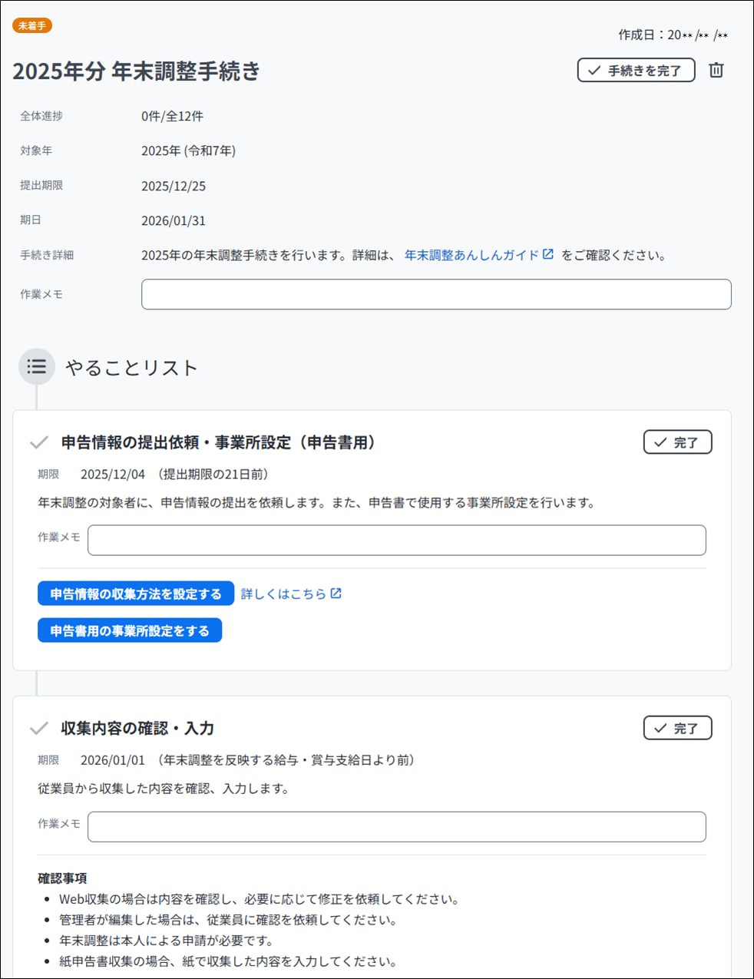The height and width of the screenshot is (979, 754).
Task: Open the 年末調整あんしんガイド link
Action: (x=471, y=255)
